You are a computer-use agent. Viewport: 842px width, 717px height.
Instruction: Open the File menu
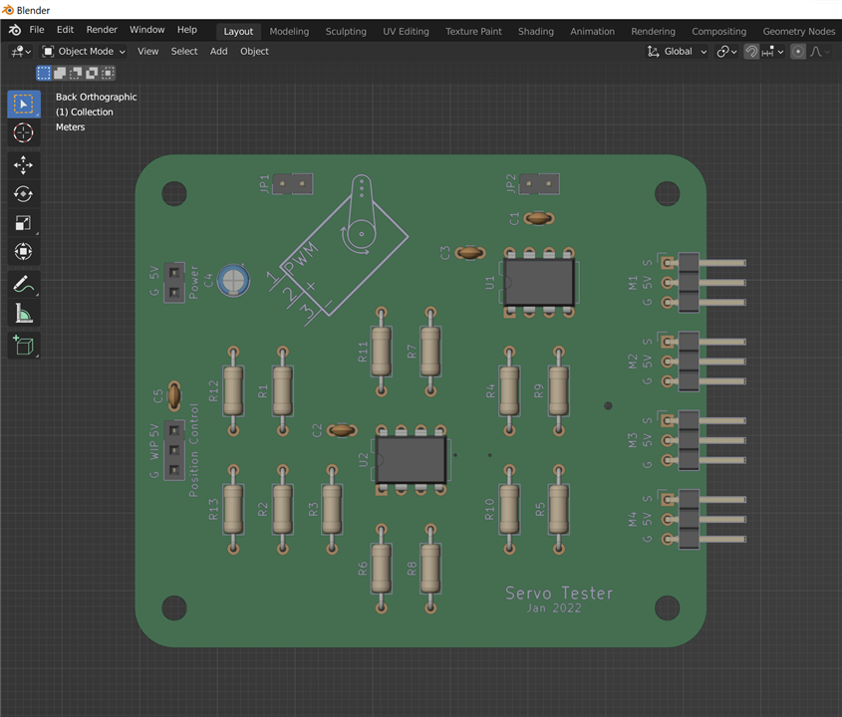point(37,30)
